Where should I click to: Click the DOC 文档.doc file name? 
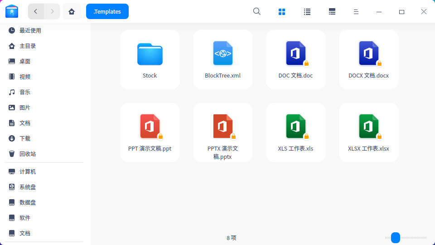(296, 76)
